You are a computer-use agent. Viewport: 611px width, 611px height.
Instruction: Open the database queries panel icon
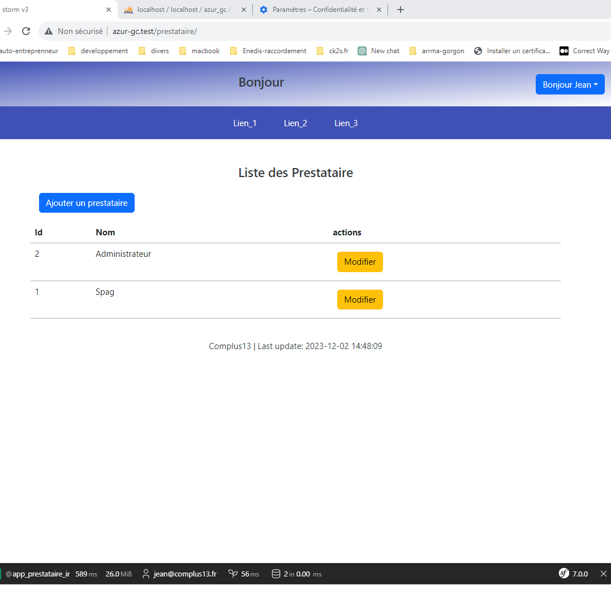[x=276, y=574]
